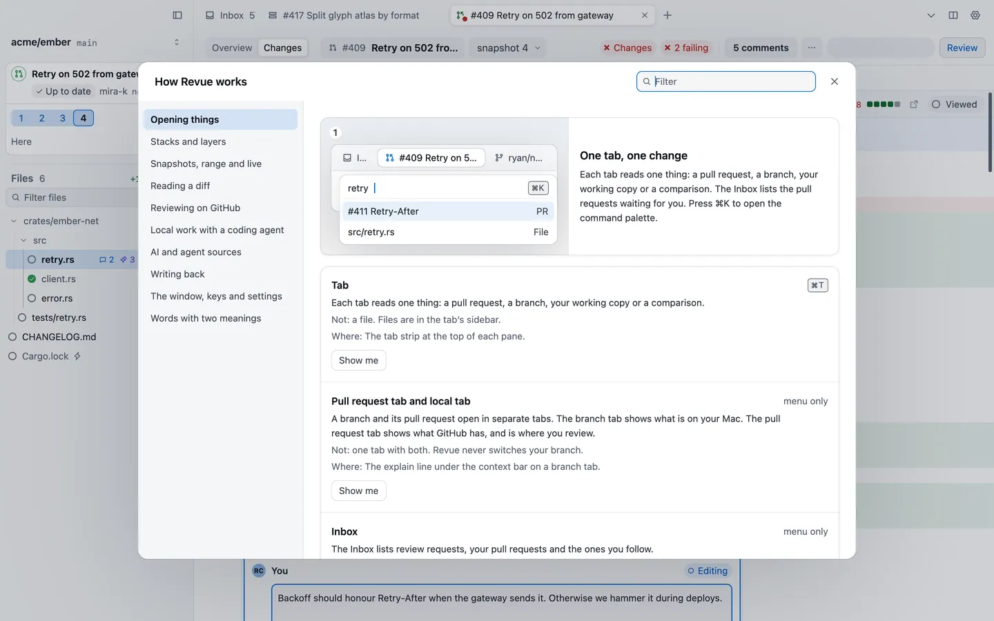Viewport: 994px width, 621px height.
Task: Select Stacks and layers topic
Action: point(220,141)
